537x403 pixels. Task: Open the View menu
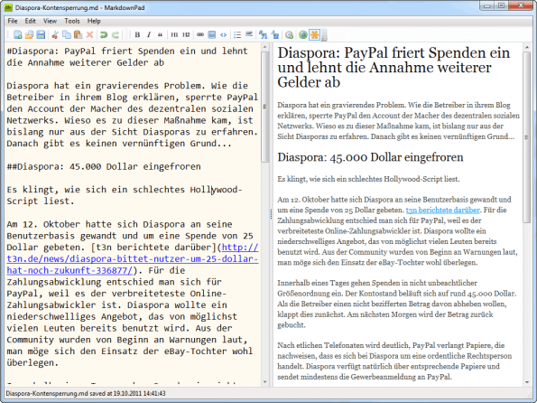pos(50,21)
